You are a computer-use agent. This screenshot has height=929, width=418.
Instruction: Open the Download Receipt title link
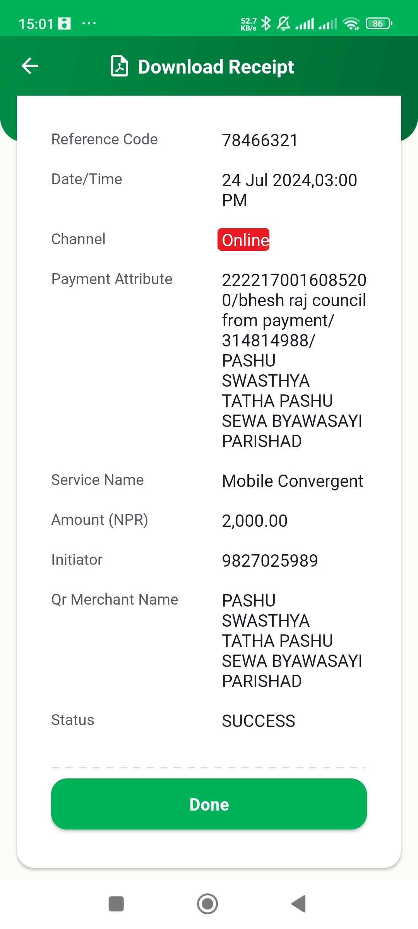point(216,67)
